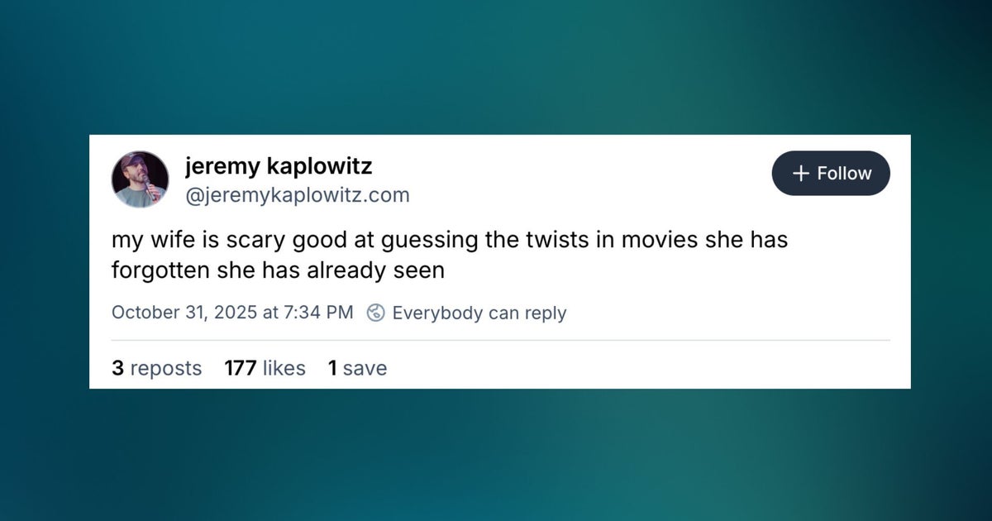Click the avatar showing the man with microphone
992x521 pixels.
140,179
